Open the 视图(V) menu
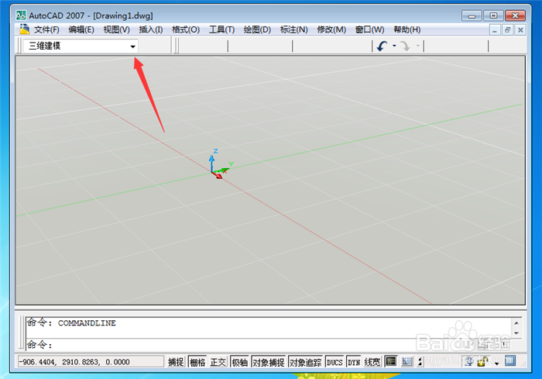 (116, 29)
